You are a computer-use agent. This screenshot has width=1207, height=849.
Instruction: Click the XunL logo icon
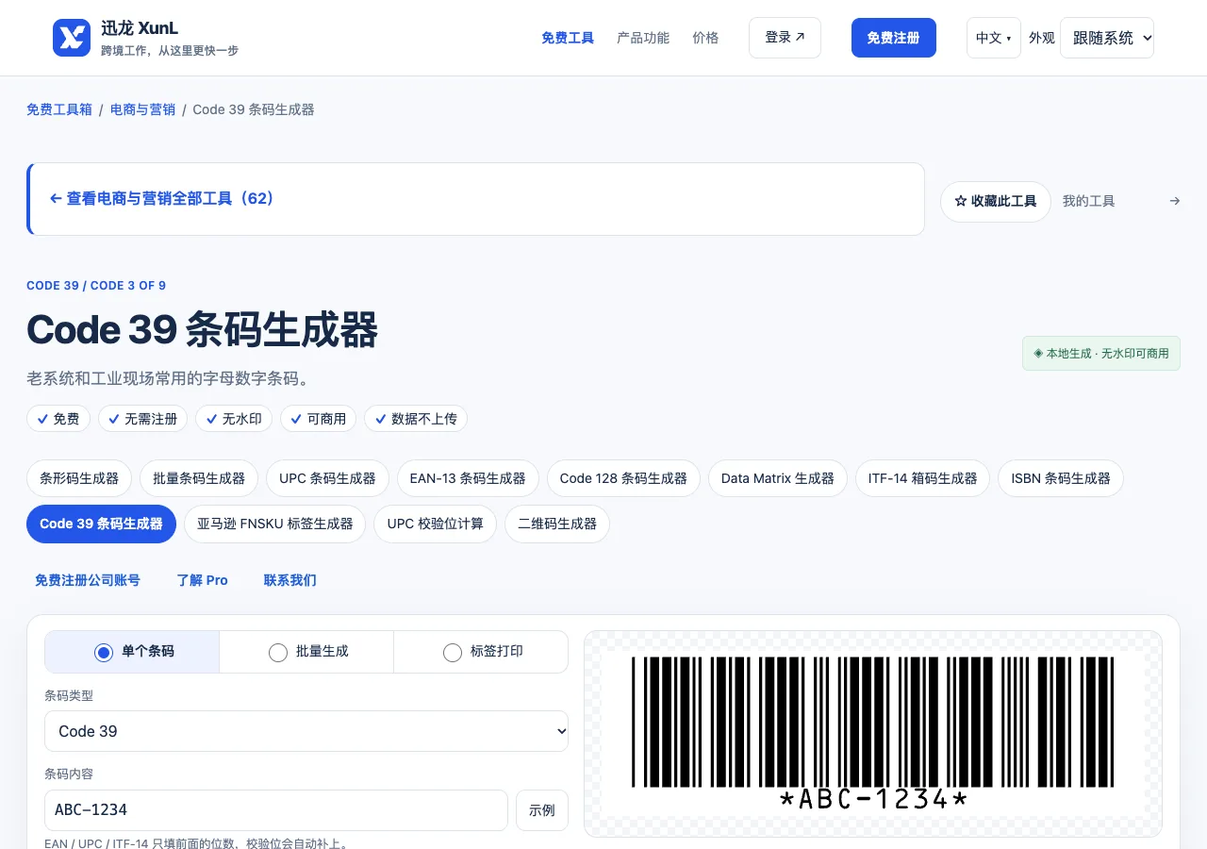(x=72, y=38)
